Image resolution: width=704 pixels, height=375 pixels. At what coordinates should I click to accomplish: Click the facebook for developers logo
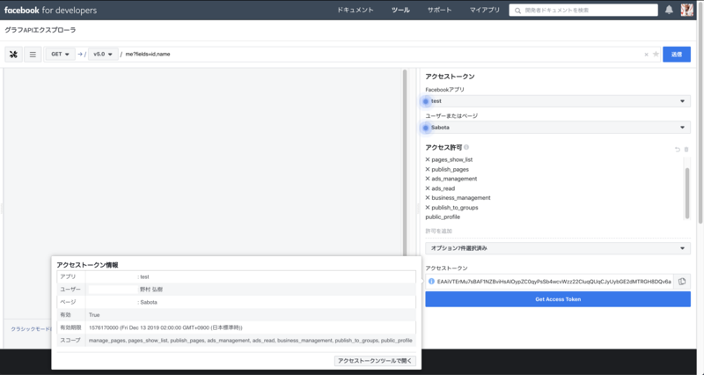(50, 10)
